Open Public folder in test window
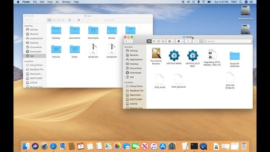The width and height of the screenshot is (270, 152). [75, 49]
